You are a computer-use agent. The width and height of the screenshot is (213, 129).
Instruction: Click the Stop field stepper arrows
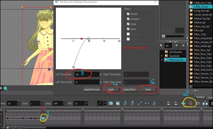65,103
